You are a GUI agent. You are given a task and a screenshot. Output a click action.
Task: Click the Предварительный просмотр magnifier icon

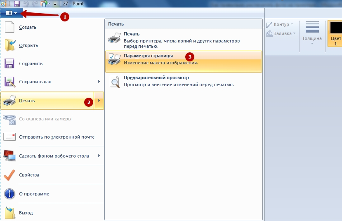[114, 81]
